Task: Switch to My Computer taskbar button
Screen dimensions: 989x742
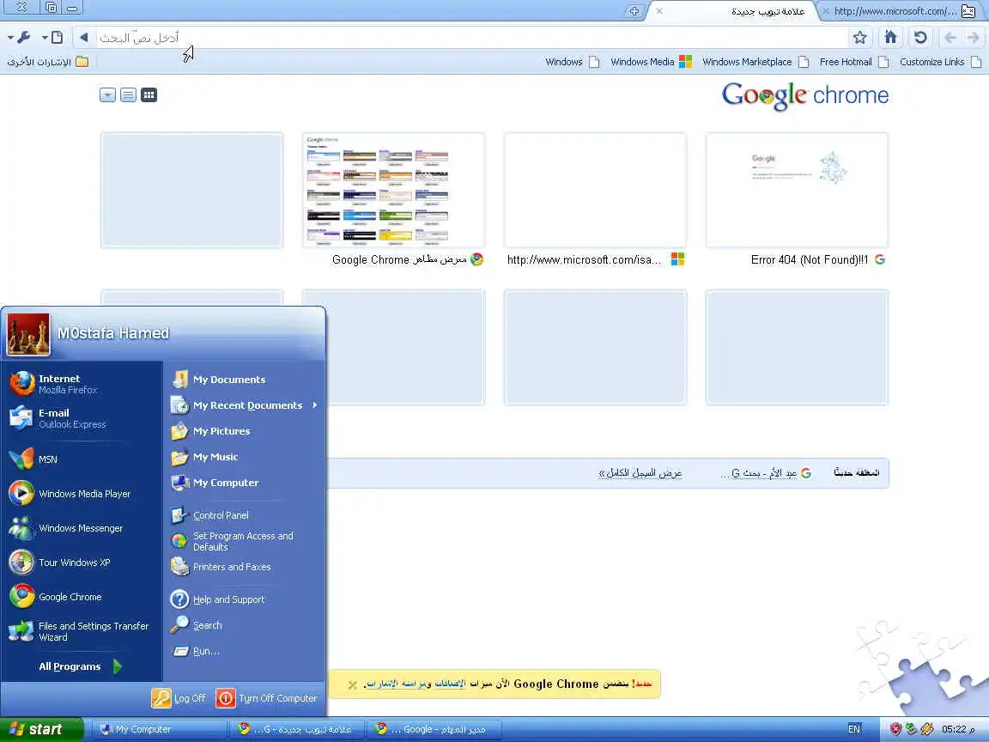Action: [160, 729]
